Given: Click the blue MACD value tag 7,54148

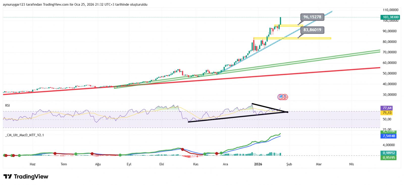Looking at the screenshot, I should (389, 136).
